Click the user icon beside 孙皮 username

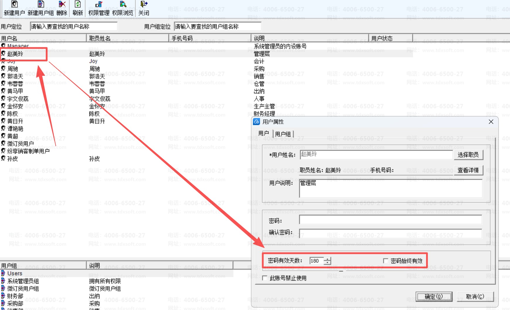pyautogui.click(x=3, y=159)
